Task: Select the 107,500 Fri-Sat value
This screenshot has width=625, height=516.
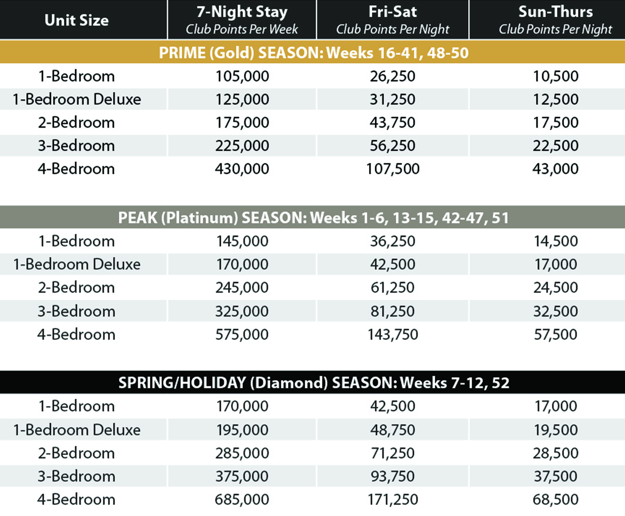Action: [392, 169]
